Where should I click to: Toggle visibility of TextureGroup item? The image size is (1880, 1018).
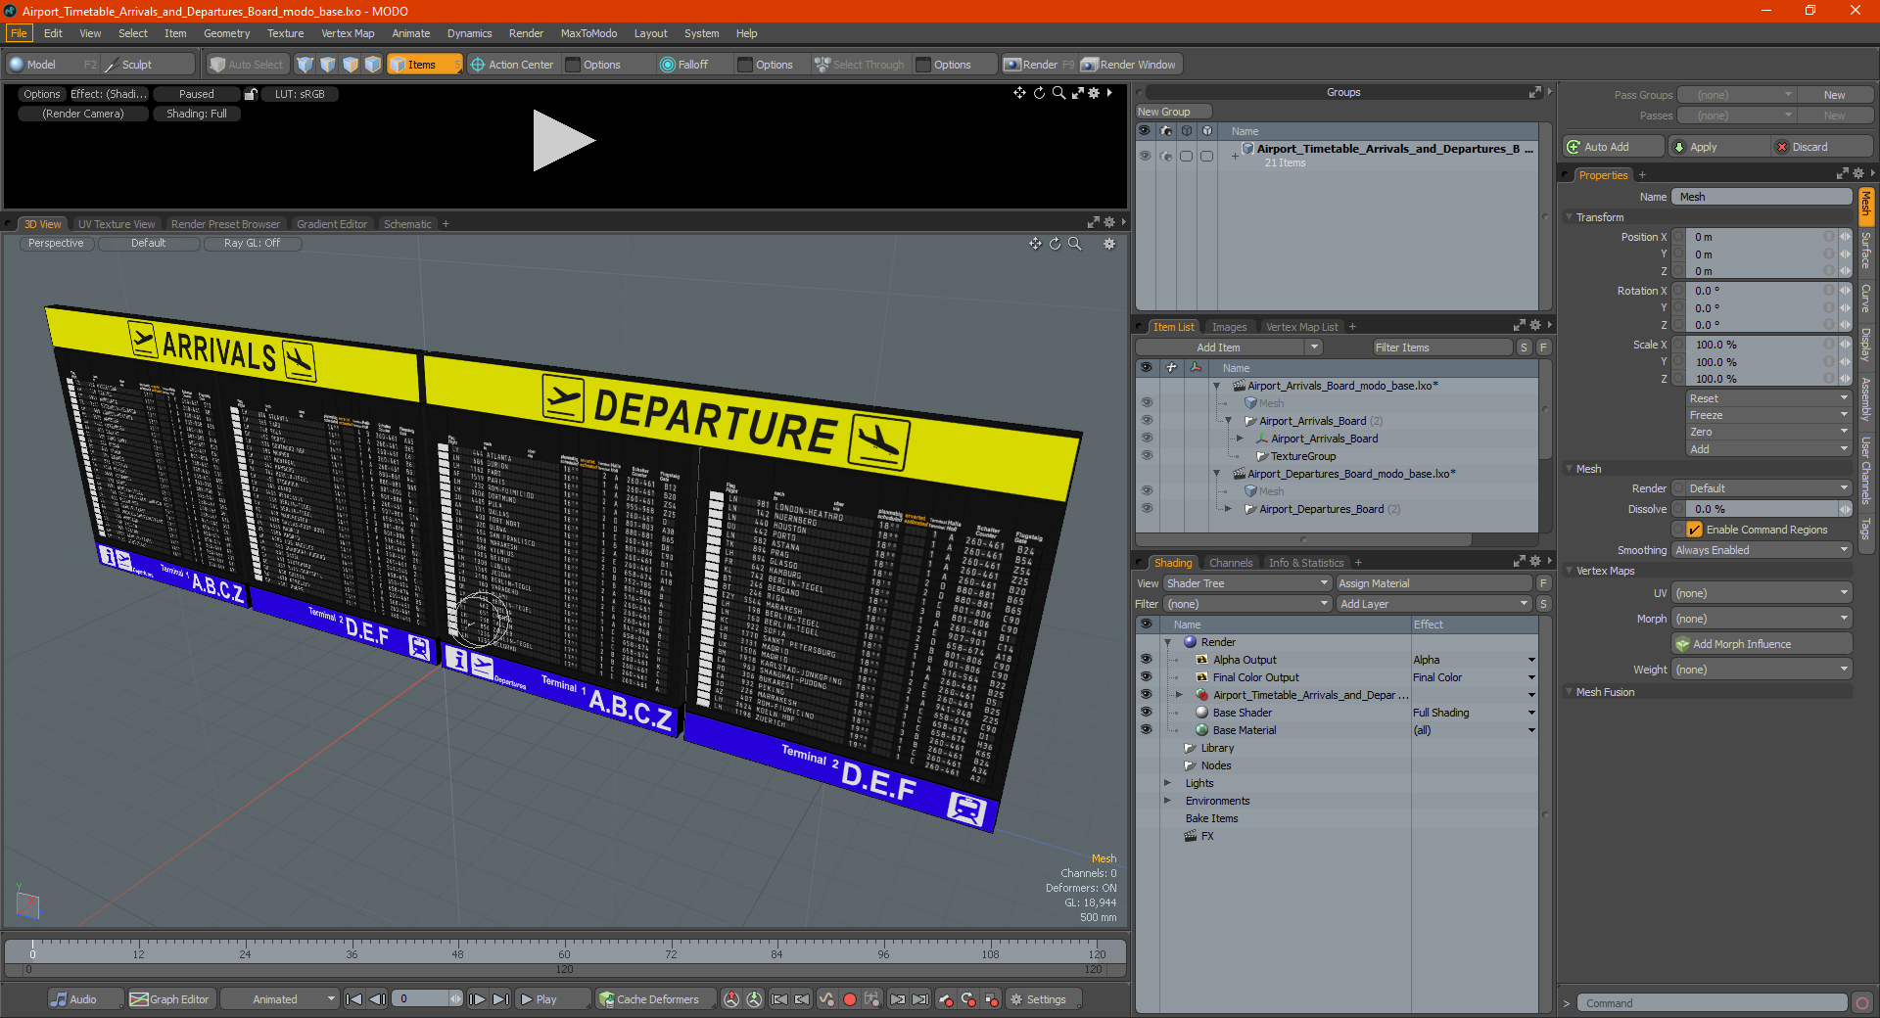1147,456
